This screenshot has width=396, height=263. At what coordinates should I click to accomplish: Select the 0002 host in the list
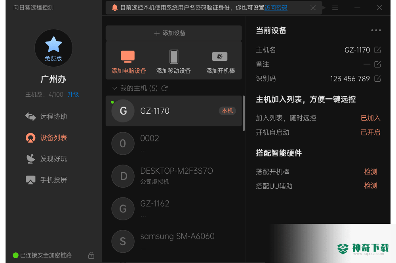coord(174,144)
